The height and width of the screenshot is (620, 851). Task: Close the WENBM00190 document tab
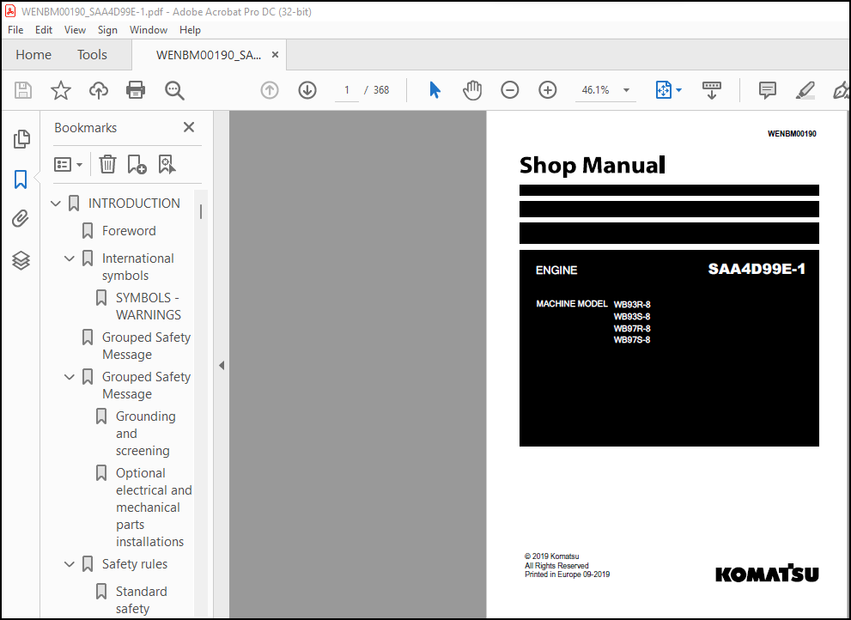click(x=275, y=55)
